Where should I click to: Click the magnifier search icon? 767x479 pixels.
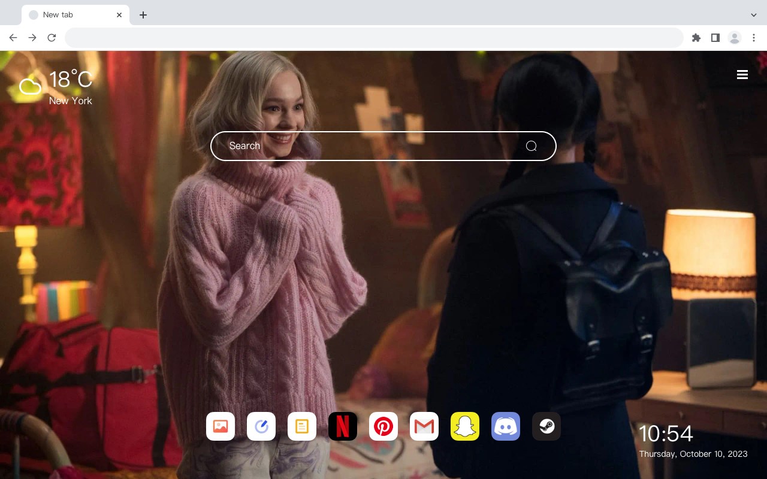[531, 146]
